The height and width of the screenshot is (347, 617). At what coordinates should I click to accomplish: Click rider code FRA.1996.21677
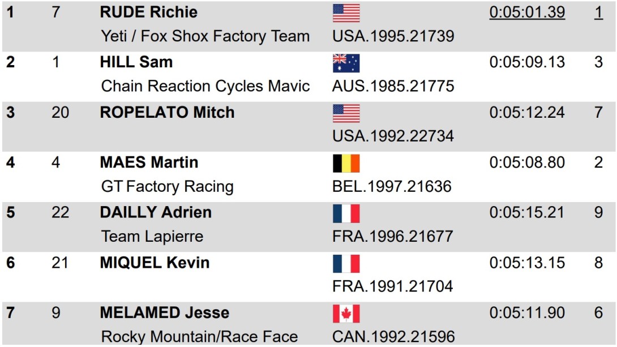tap(393, 237)
